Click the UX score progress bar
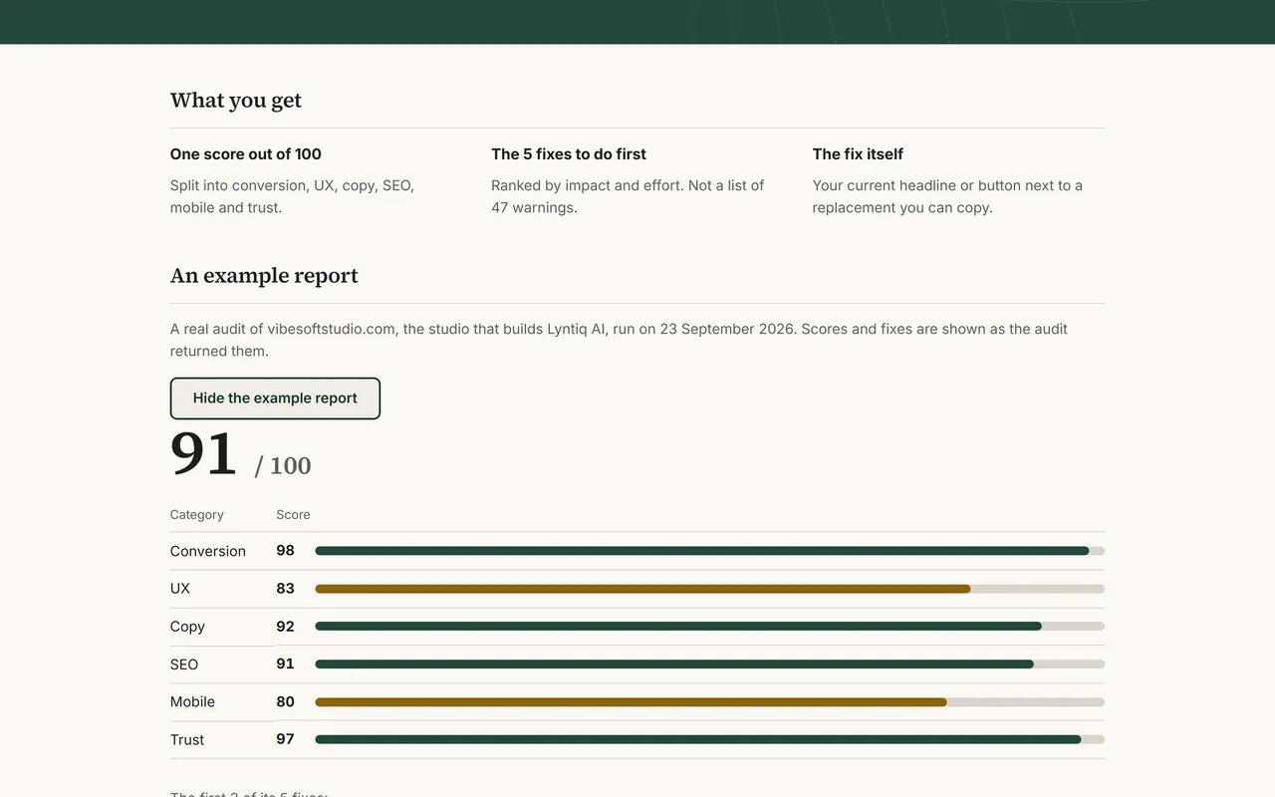Screen dimensions: 1275x797 [x=709, y=589]
